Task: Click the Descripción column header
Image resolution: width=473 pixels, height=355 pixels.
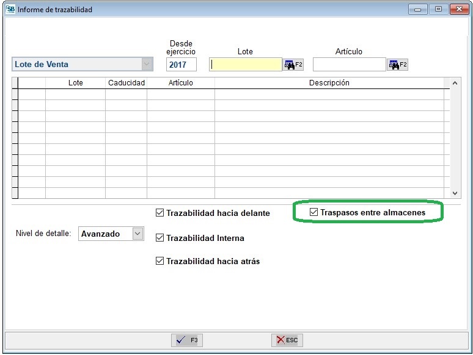Action: click(329, 83)
